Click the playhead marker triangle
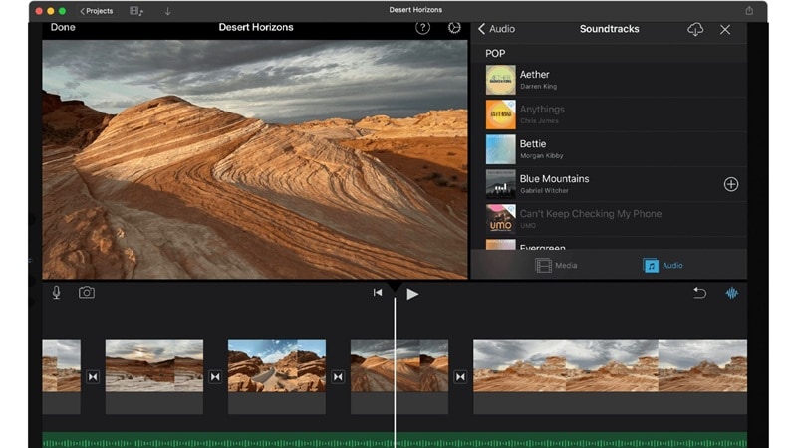Viewport: 797px width, 448px height. point(395,287)
